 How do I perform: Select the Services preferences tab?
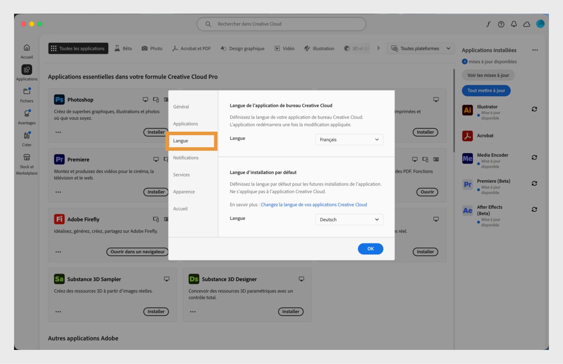point(181,175)
